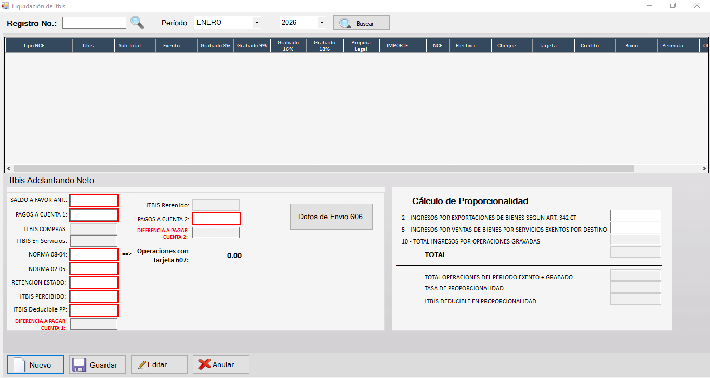This screenshot has width=710, height=378.
Task: Click the Itbis column header
Action: coord(94,46)
